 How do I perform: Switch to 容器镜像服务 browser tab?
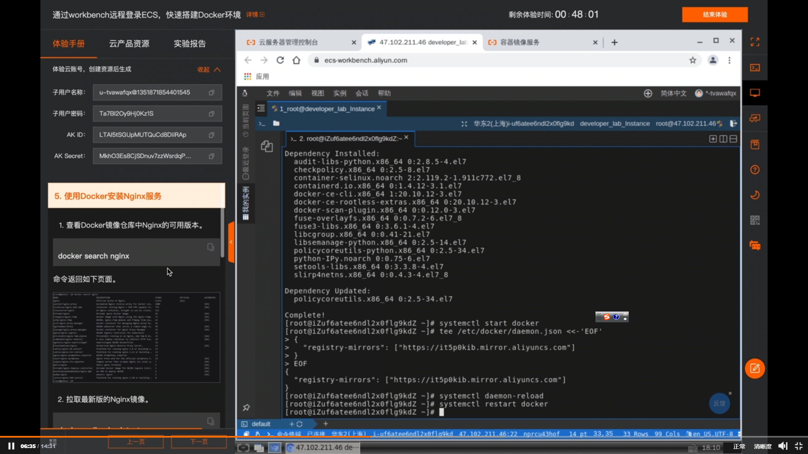click(x=543, y=42)
